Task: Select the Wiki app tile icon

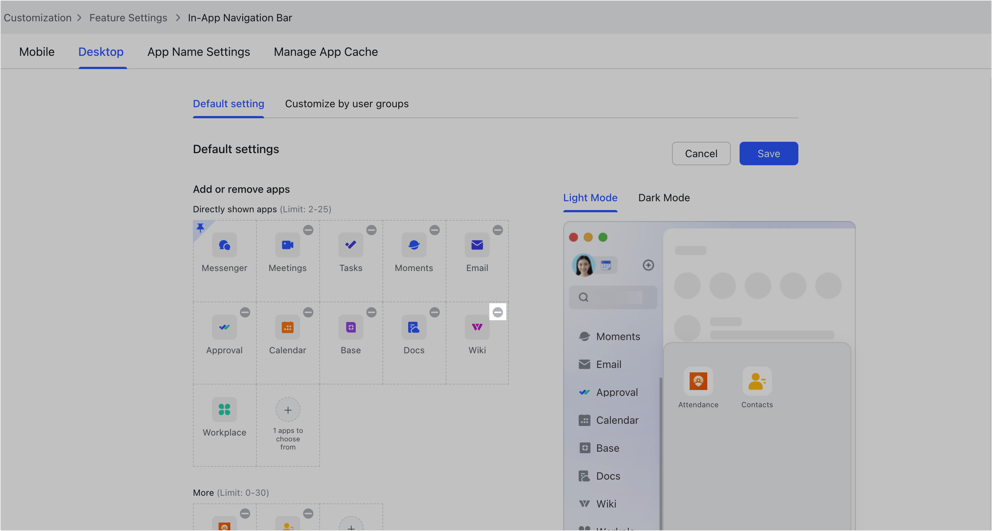Action: coord(477,327)
